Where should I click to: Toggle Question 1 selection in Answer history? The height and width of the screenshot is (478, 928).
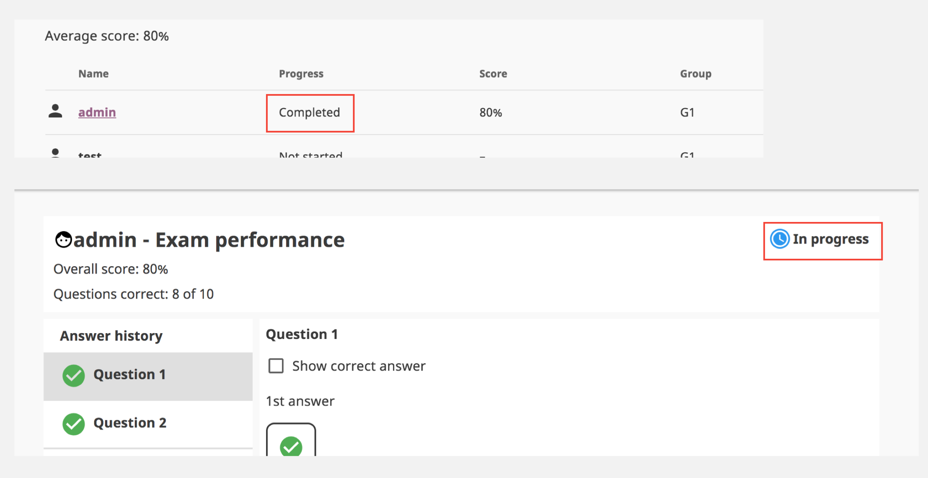[x=129, y=374]
